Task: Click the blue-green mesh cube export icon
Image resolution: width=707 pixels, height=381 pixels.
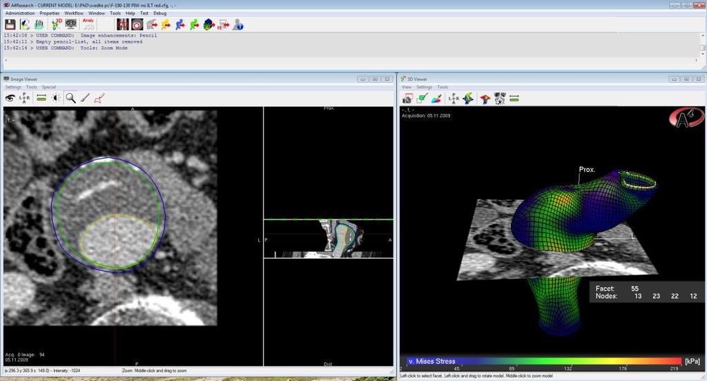Action: 209,24
